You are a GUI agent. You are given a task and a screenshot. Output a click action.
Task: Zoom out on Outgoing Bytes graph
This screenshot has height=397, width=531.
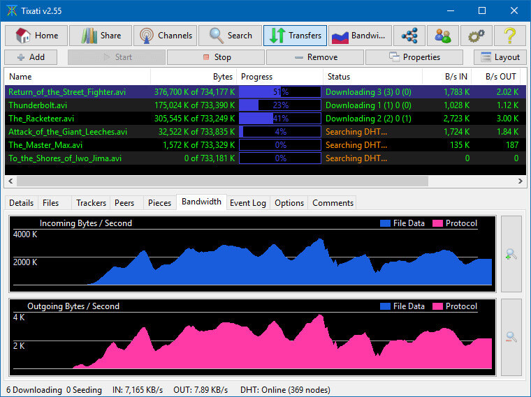pos(511,337)
